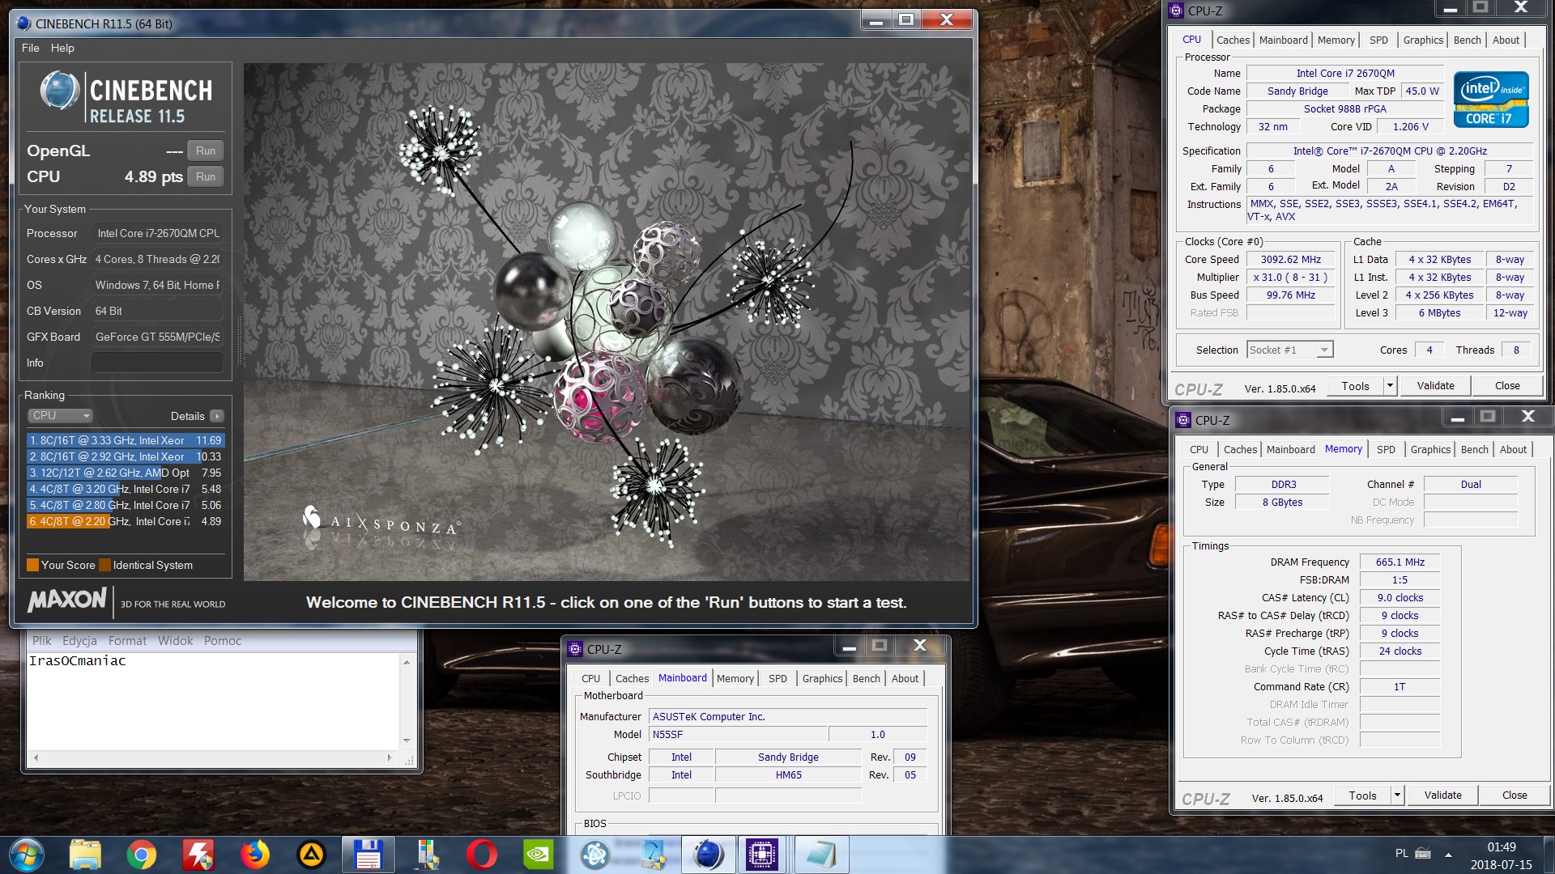Open the Windows Start menu orb

(x=26, y=855)
